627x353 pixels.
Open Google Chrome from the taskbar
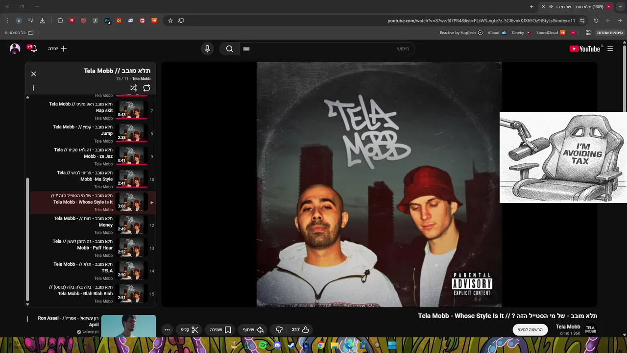tap(320, 345)
